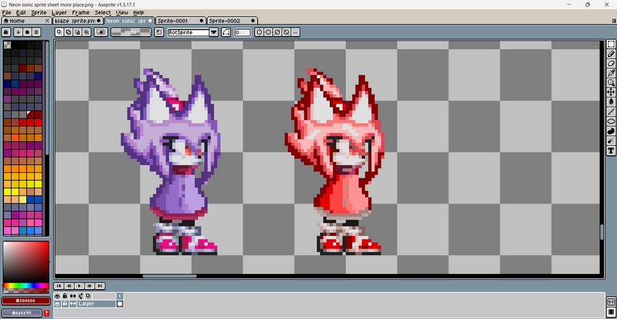Select the Text tool
The height and width of the screenshot is (319, 617).
pos(611,150)
